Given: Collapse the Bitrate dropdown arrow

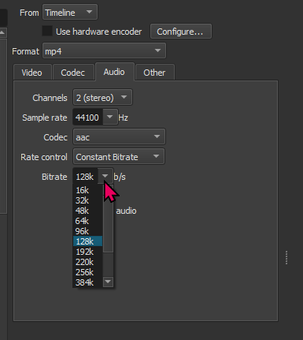Looking at the screenshot, I should (x=105, y=176).
